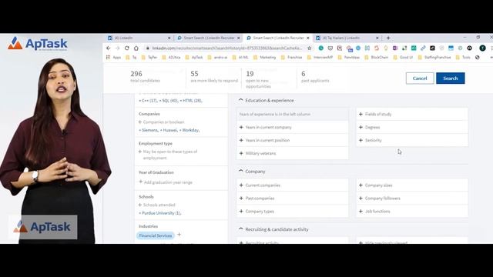Add Company sizes filter
Viewport: 493px width, 277px height.
click(412, 185)
